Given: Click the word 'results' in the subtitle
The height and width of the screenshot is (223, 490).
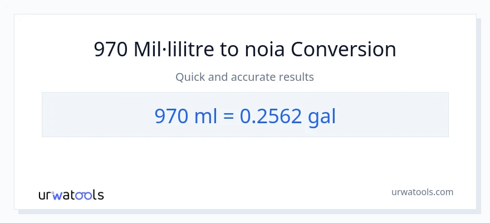Looking at the screenshot, I should [x=297, y=77].
